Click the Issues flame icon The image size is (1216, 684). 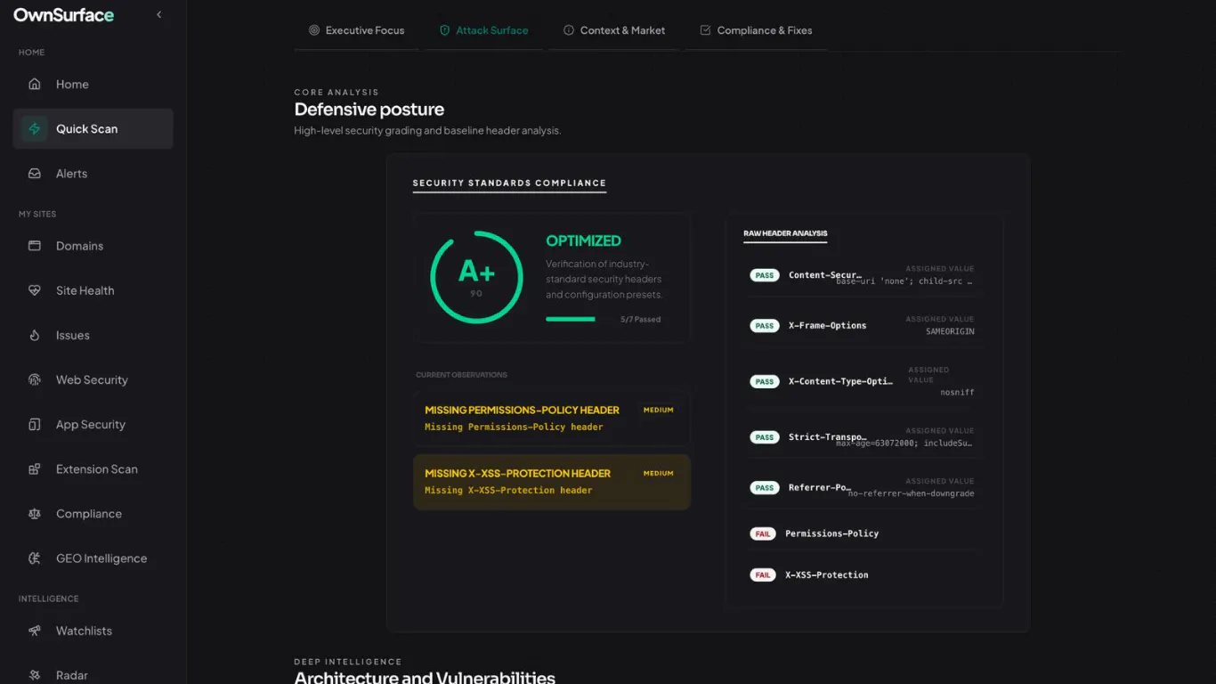click(35, 336)
